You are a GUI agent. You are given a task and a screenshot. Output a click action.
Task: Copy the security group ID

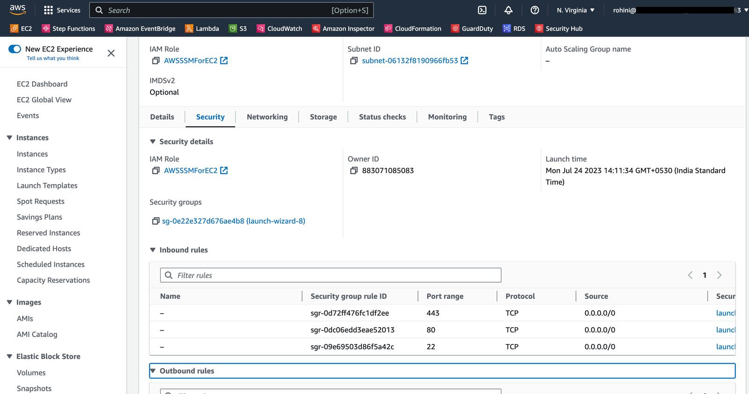click(156, 221)
